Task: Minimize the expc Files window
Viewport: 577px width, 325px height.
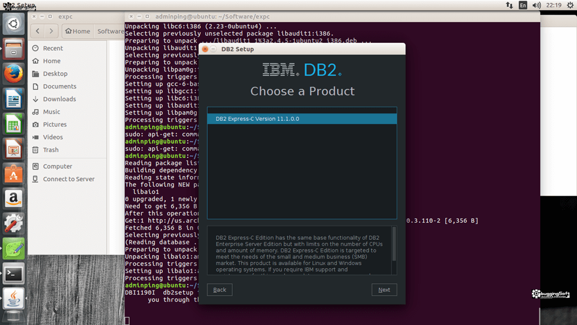Action: (42, 16)
